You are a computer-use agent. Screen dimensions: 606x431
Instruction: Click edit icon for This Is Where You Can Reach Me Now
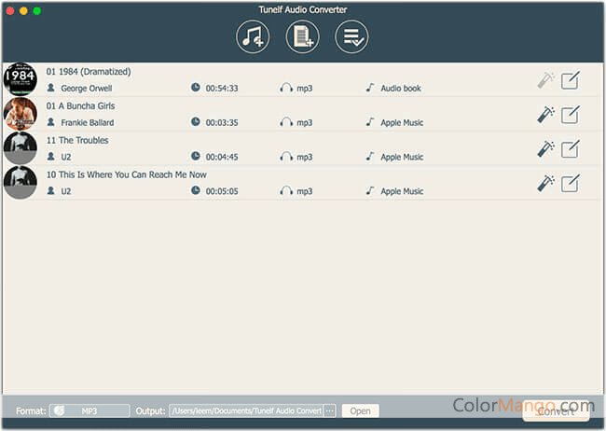571,184
